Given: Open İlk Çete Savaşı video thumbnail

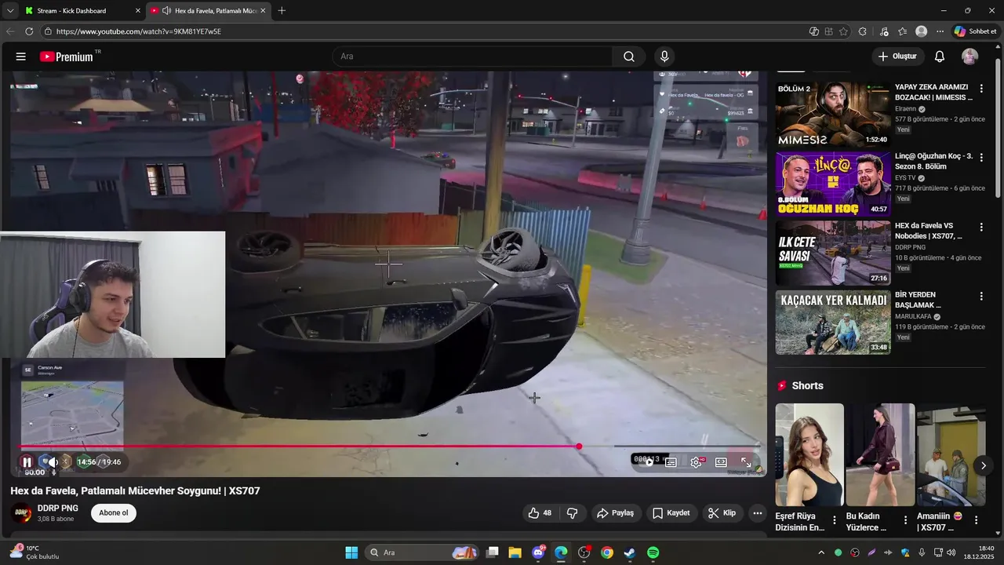Looking at the screenshot, I should click(x=833, y=253).
